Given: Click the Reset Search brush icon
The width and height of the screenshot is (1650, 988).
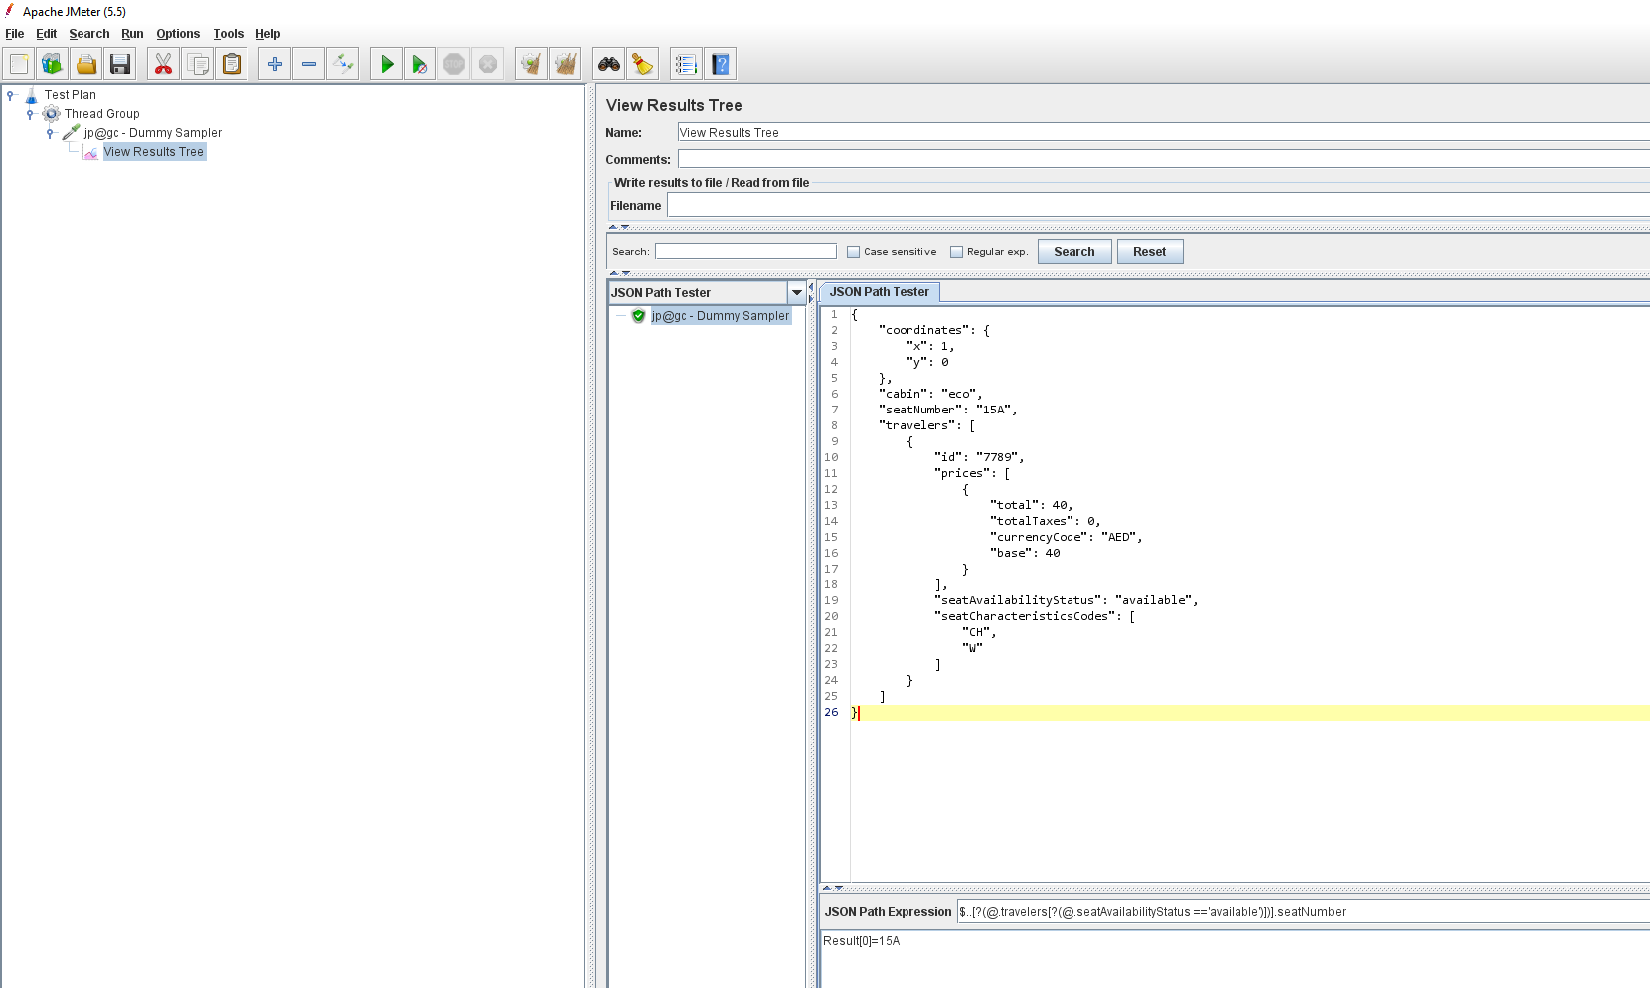Looking at the screenshot, I should pyautogui.click(x=643, y=64).
